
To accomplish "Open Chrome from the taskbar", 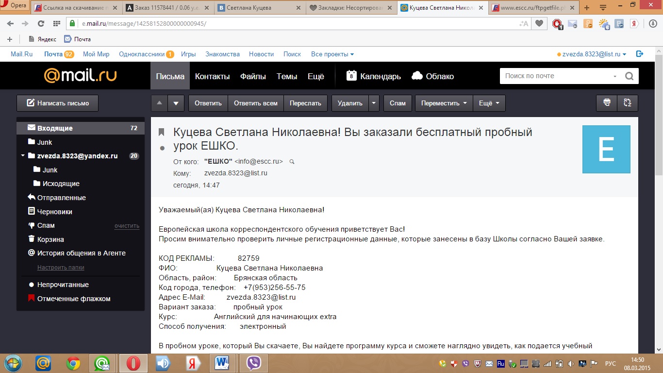I will 73,363.
